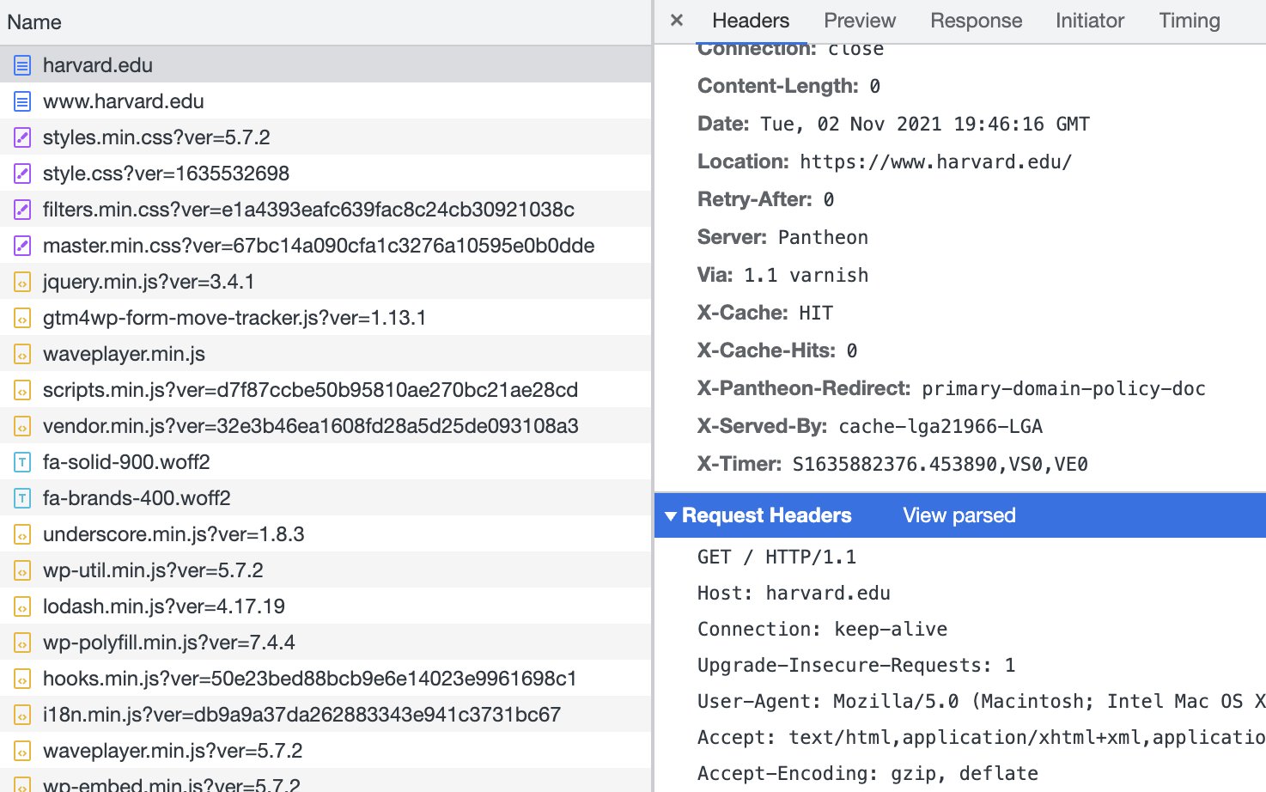The image size is (1266, 792).
Task: Click the X-Pantheon-Redirect header line
Action: [x=952, y=388]
